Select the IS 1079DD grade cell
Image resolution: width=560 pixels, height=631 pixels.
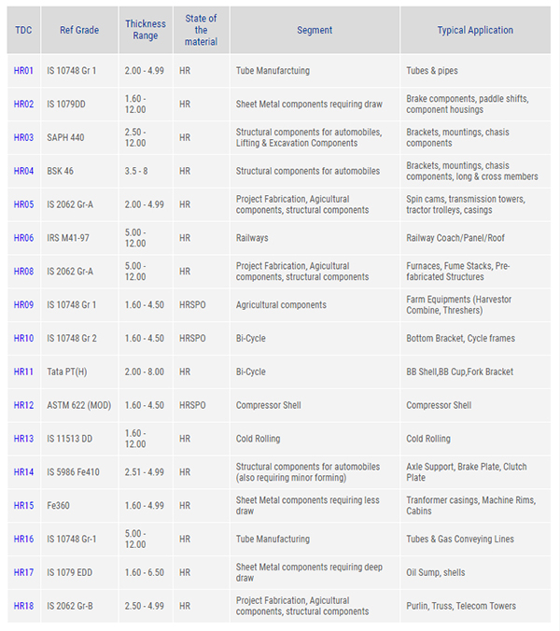click(79, 105)
